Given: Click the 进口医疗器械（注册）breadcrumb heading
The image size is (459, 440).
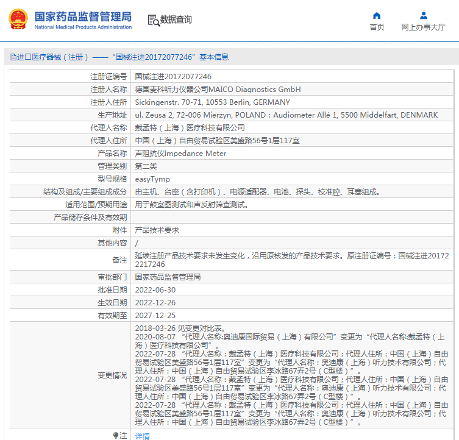Looking at the screenshot, I should click(x=53, y=57).
